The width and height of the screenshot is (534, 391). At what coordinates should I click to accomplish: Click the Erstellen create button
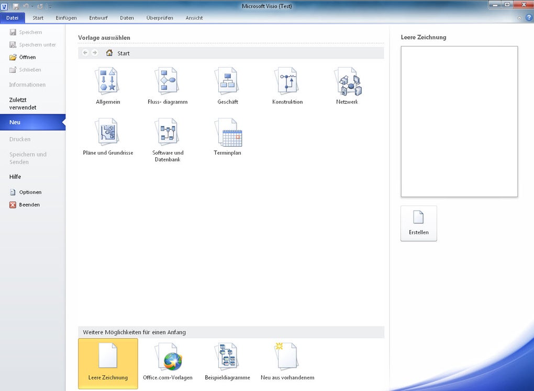click(418, 223)
